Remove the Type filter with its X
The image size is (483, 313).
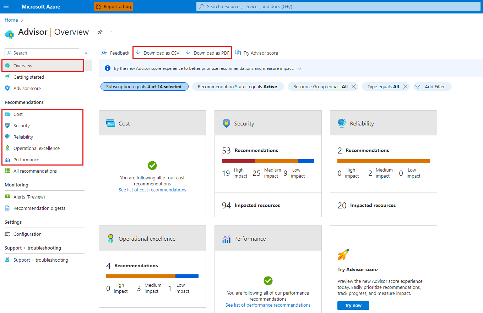(405, 86)
